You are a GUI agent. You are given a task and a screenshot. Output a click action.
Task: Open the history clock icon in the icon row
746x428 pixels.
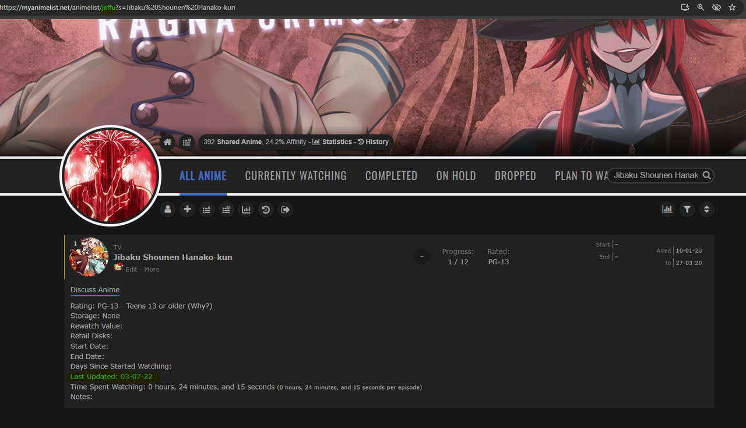tap(266, 210)
